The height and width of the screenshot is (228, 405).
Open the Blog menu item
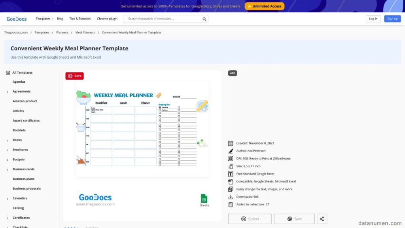click(x=60, y=19)
